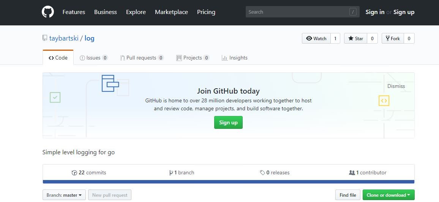Open the Marketplace link
Image resolution: width=439 pixels, height=202 pixels.
(x=171, y=12)
